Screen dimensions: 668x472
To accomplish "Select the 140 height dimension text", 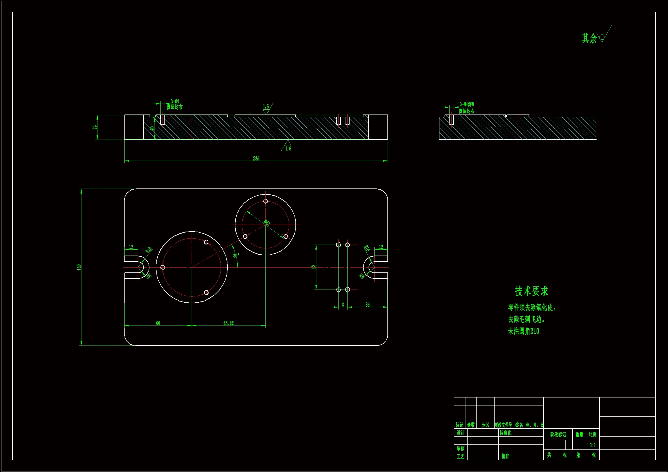I will click(79, 267).
